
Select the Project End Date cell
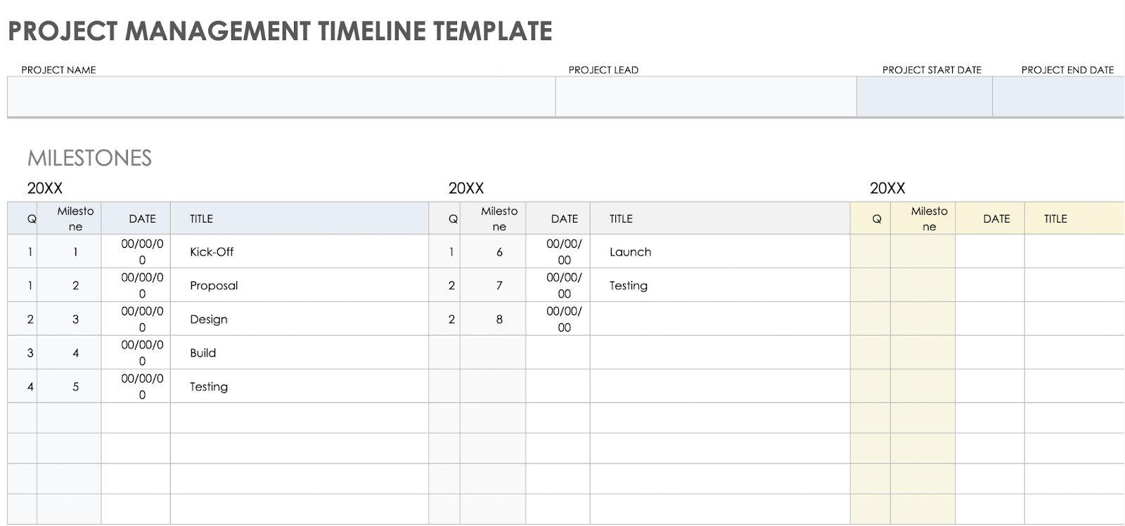1058,96
